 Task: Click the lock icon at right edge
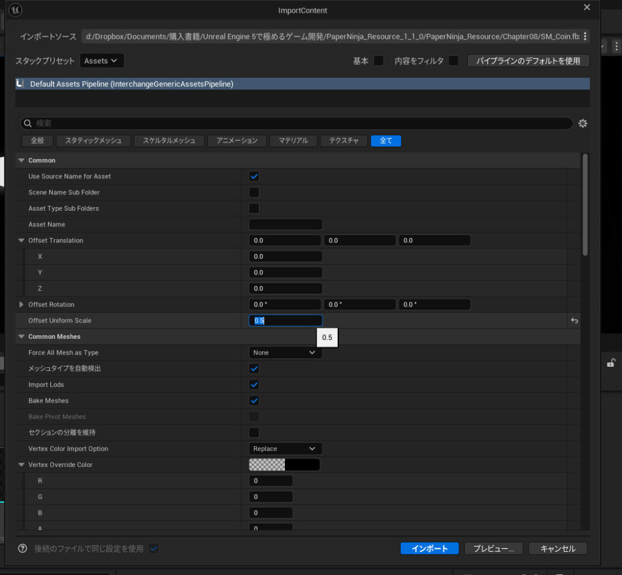(x=611, y=363)
